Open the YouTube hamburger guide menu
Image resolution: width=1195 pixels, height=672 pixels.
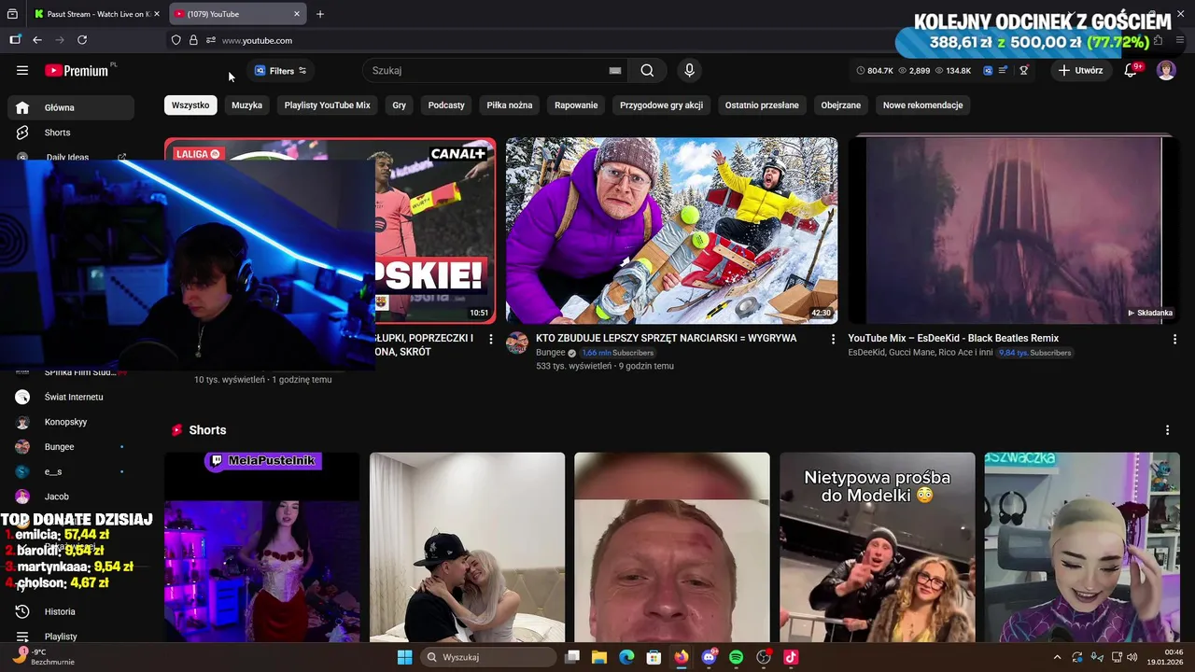[22, 70]
